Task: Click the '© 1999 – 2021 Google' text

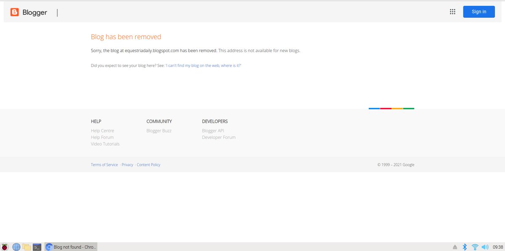Action: (x=396, y=165)
